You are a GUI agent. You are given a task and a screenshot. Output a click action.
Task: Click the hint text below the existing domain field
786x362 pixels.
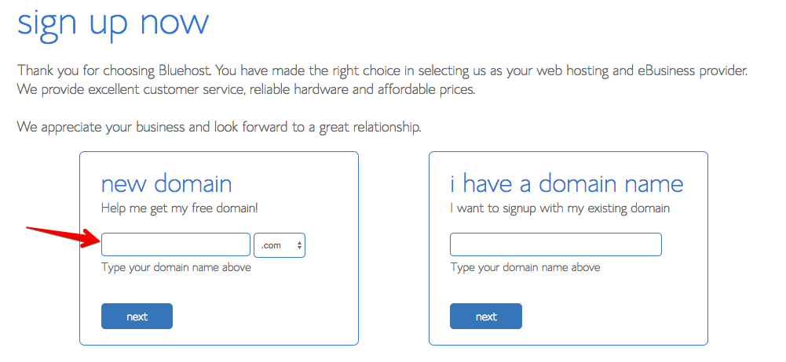click(x=525, y=267)
